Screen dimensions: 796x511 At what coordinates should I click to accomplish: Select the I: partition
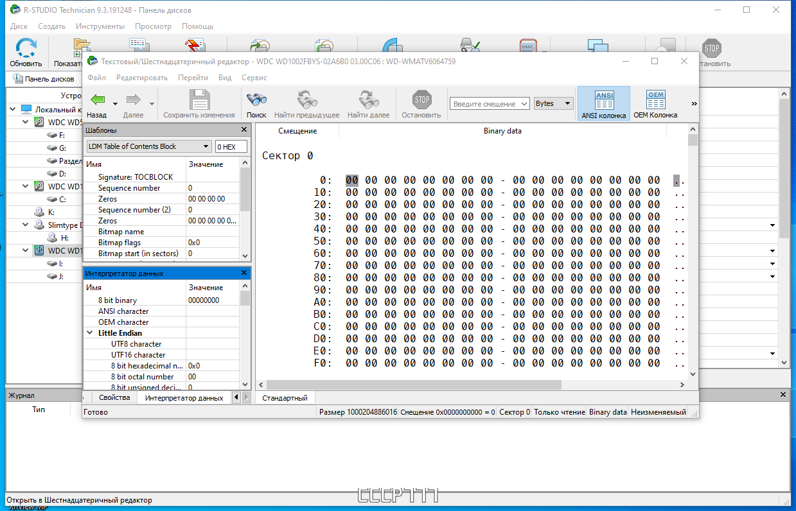pyautogui.click(x=61, y=263)
